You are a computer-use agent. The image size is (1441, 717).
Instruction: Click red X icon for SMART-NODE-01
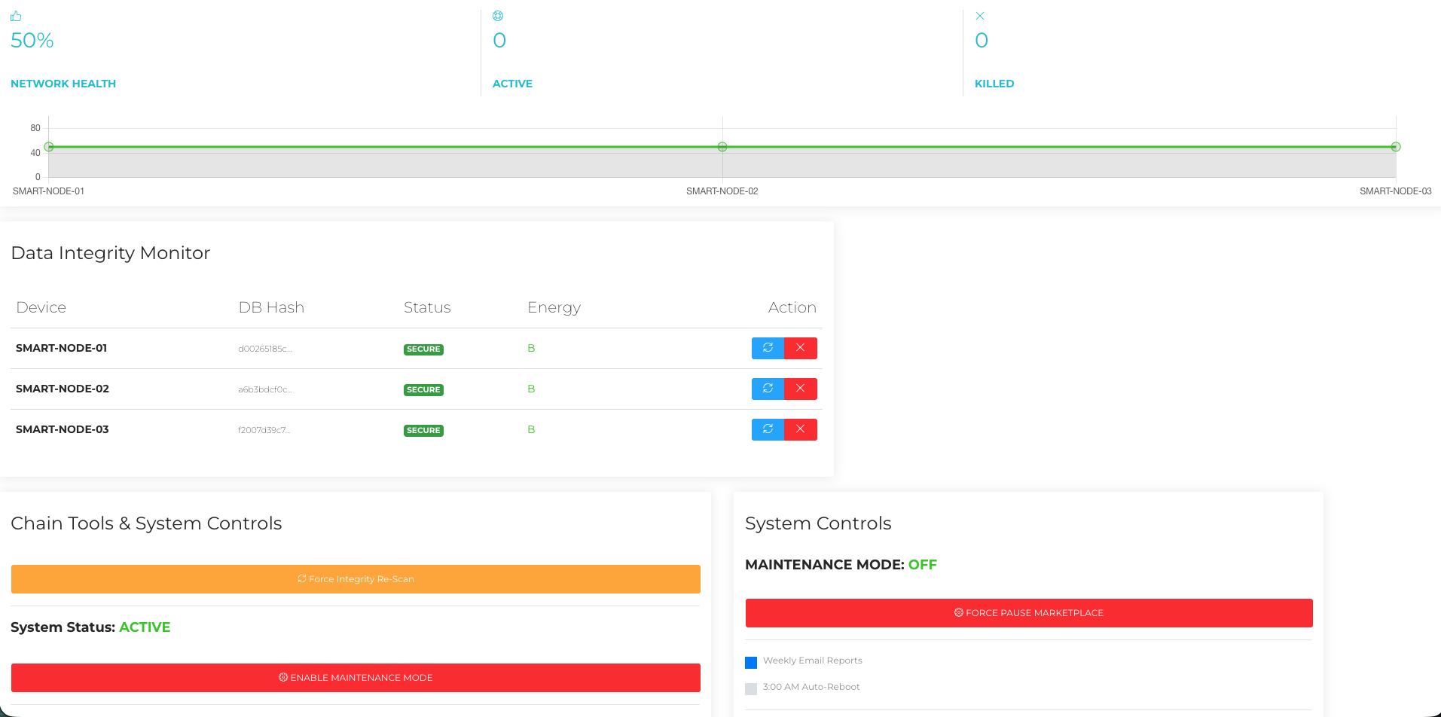coord(801,348)
